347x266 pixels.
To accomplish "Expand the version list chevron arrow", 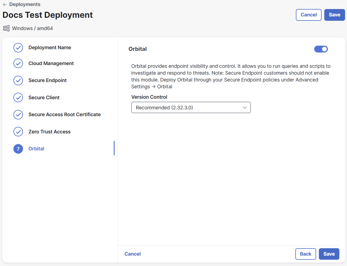I will pyautogui.click(x=244, y=108).
